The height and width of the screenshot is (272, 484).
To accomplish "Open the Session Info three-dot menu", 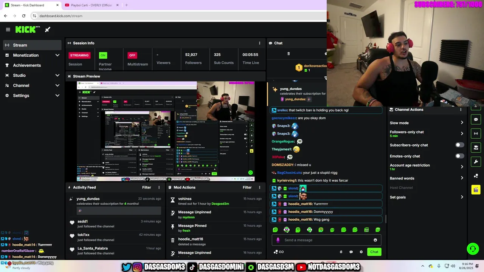I will click(259, 43).
